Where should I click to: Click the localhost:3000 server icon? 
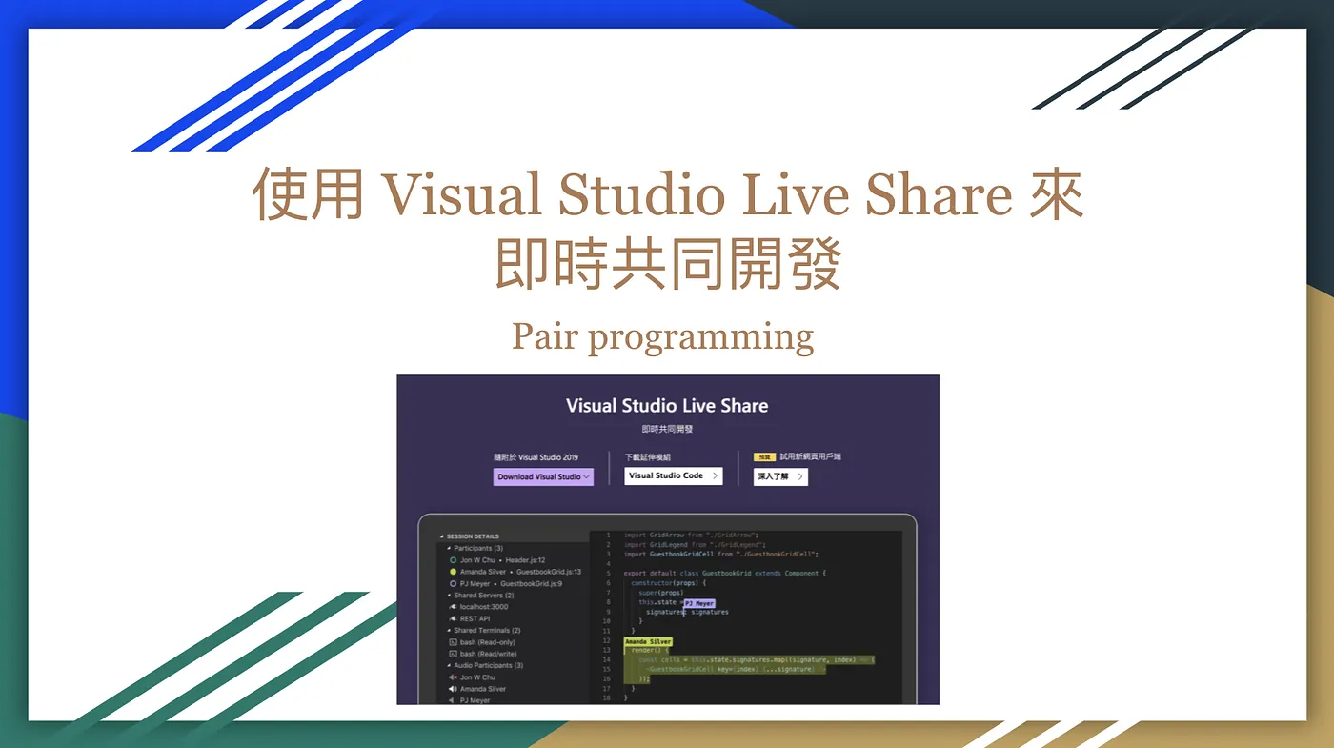point(453,607)
